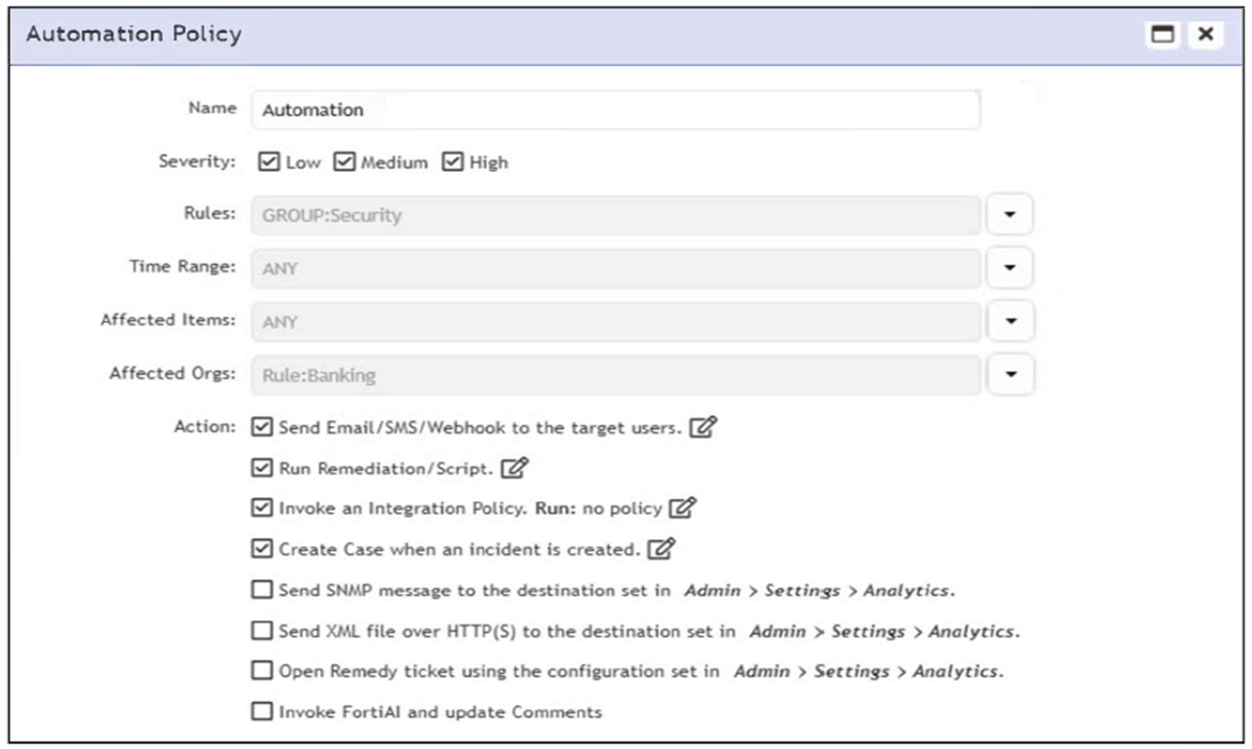
Task: Enable Invoke FortiAI and update Comments
Action: coord(262,712)
